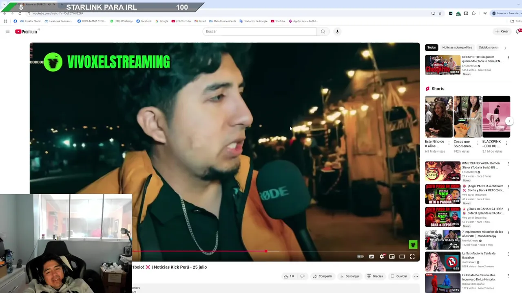Toggle subtitles in the video player

click(372, 256)
